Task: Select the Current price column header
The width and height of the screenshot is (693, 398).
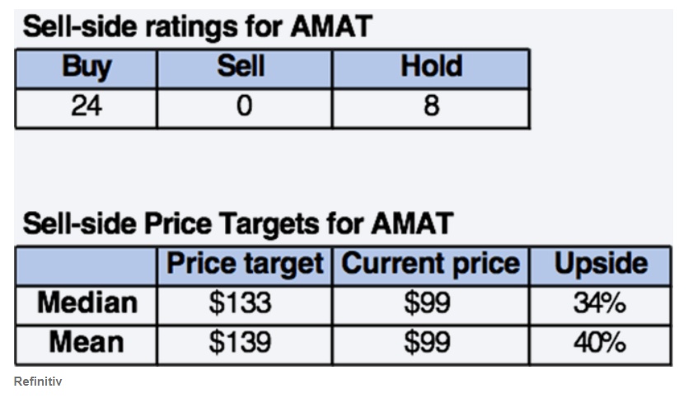Action: tap(430, 265)
